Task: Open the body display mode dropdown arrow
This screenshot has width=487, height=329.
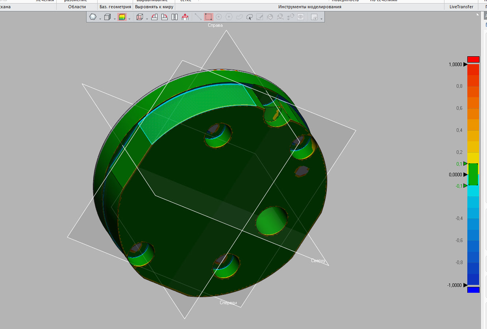Action: click(x=115, y=19)
